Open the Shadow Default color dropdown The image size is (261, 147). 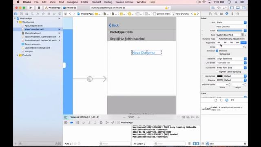click(235, 80)
